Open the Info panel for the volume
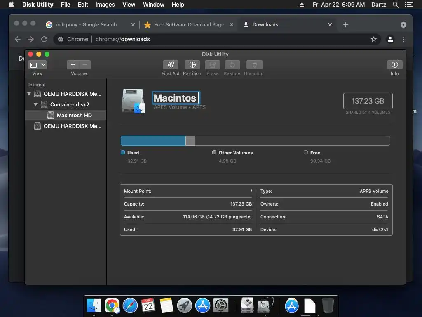The image size is (422, 317). tap(394, 65)
